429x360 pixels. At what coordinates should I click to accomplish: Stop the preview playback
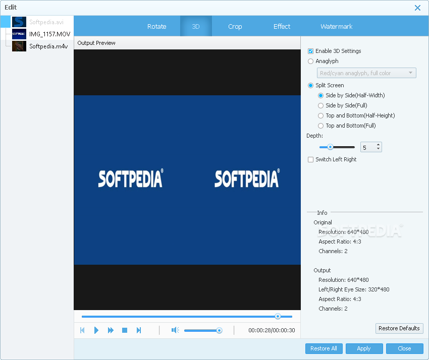125,330
